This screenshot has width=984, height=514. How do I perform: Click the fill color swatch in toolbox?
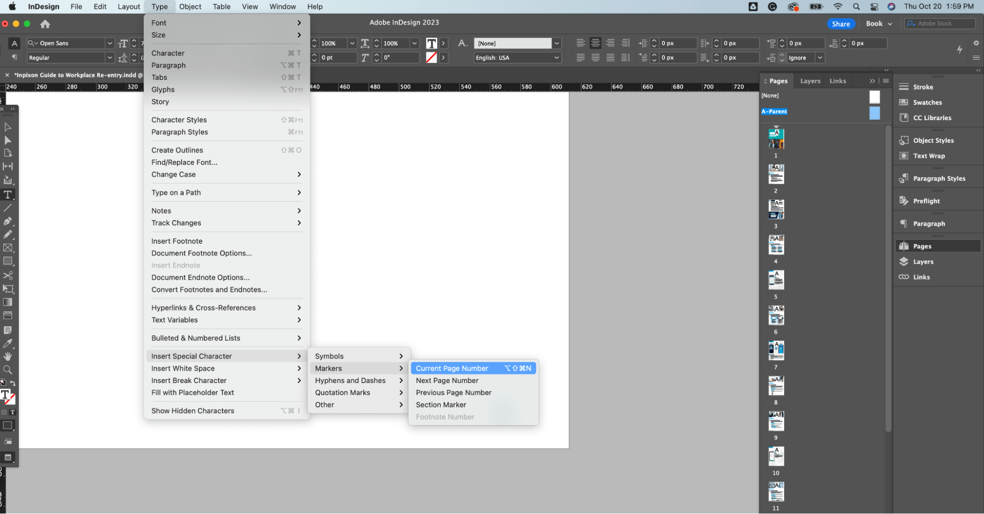point(5,394)
